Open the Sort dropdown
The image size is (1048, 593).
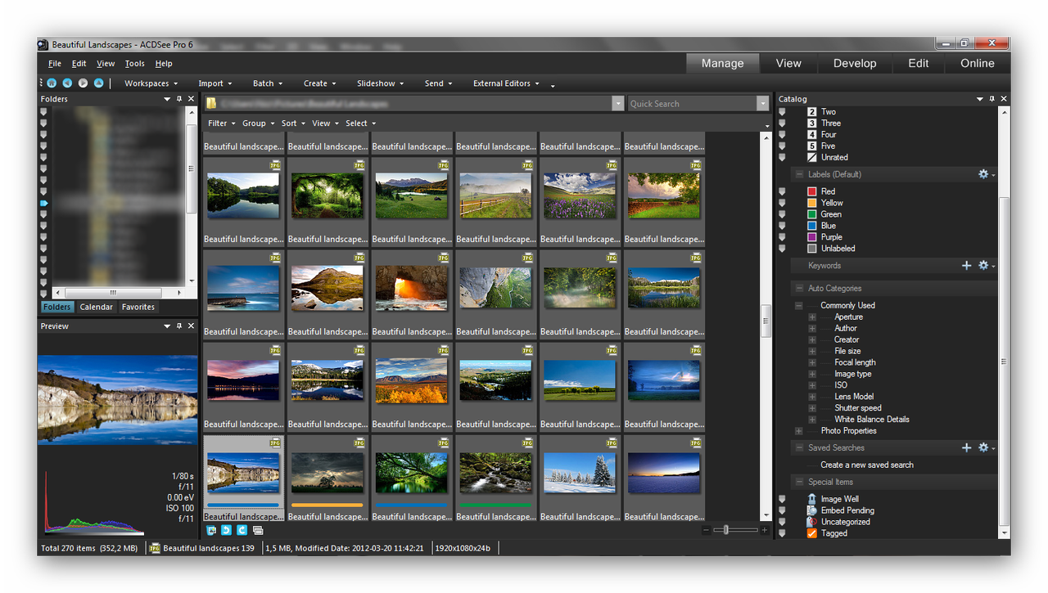point(292,124)
